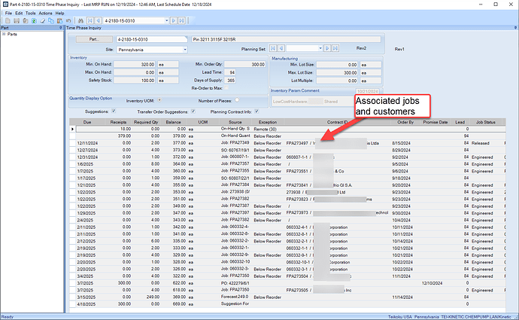Viewport: 519px width, 320px height.
Task: Click the Promise Date column header
Action: point(436,122)
